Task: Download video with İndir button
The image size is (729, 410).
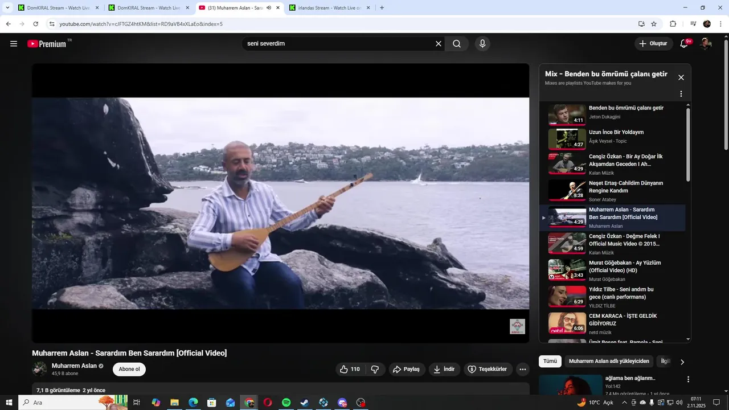Action: (x=444, y=369)
